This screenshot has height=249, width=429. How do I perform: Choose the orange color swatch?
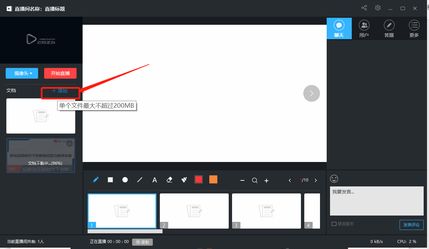tap(213, 179)
